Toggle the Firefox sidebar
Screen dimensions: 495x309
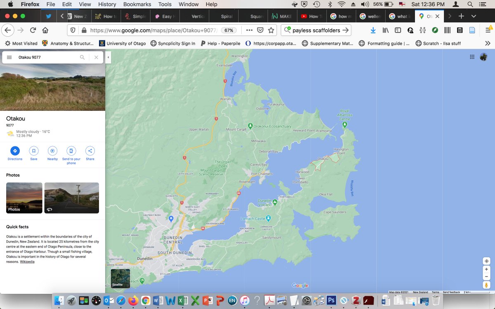tap(398, 30)
